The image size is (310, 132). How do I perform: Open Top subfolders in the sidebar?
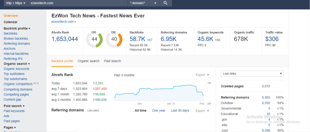pos(14,74)
